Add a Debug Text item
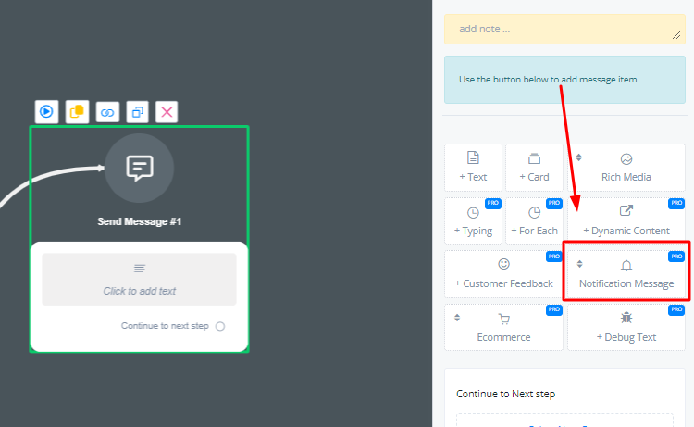 [x=626, y=328]
